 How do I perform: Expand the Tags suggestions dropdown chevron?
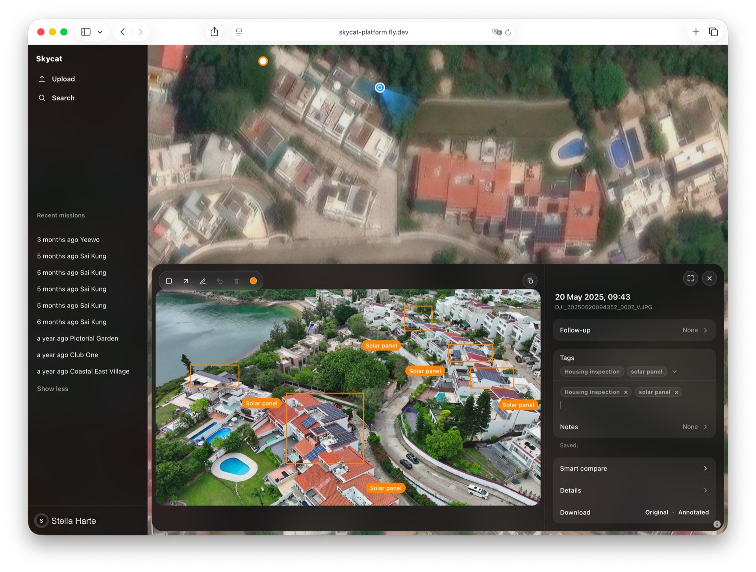coord(674,371)
